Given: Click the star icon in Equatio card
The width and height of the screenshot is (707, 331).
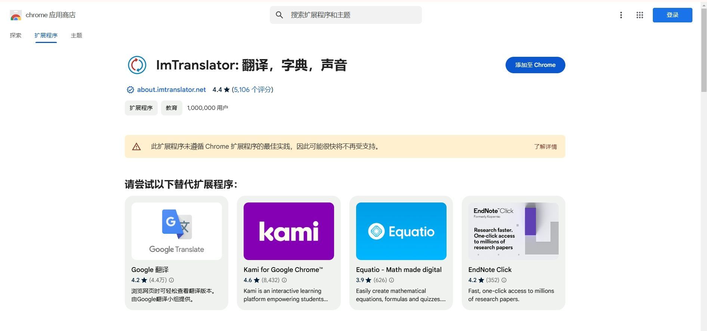Looking at the screenshot, I should (368, 280).
